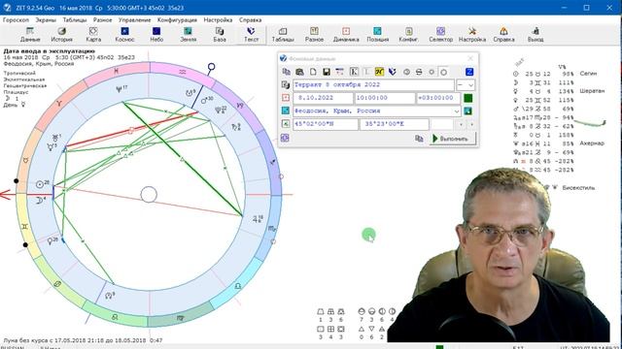Expand the Феодосия location combo box

click(457, 111)
